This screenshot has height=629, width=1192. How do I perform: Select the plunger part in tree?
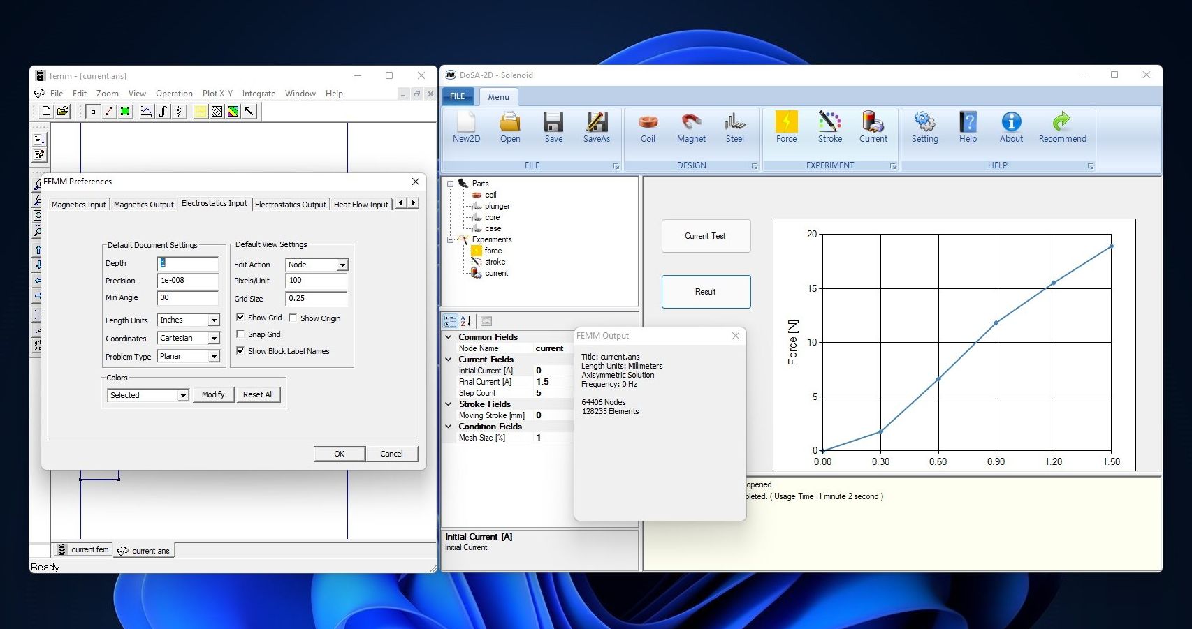(497, 206)
